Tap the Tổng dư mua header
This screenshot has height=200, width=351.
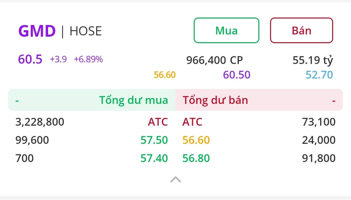coord(134,100)
